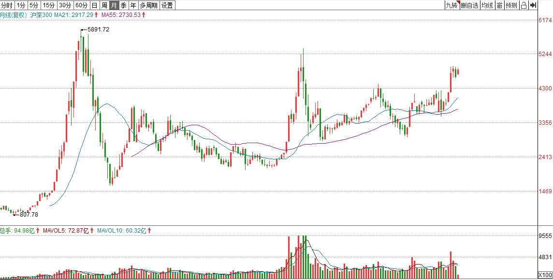Click the 预测 forecast button

pyautogui.click(x=511, y=5)
